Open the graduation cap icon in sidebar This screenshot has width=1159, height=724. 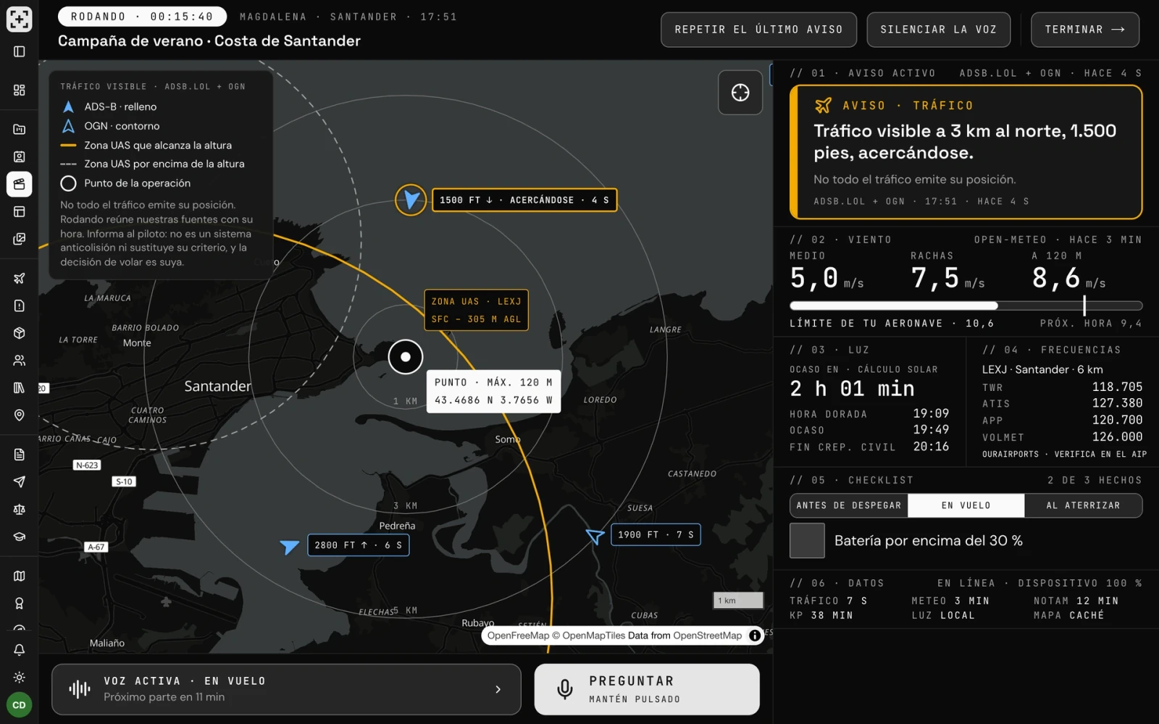[20, 536]
